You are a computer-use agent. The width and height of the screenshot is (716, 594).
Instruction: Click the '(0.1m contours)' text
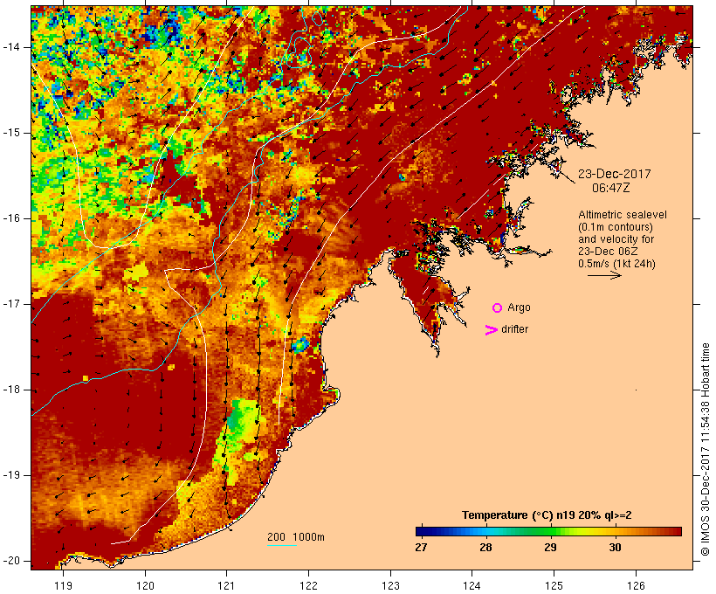616,227
